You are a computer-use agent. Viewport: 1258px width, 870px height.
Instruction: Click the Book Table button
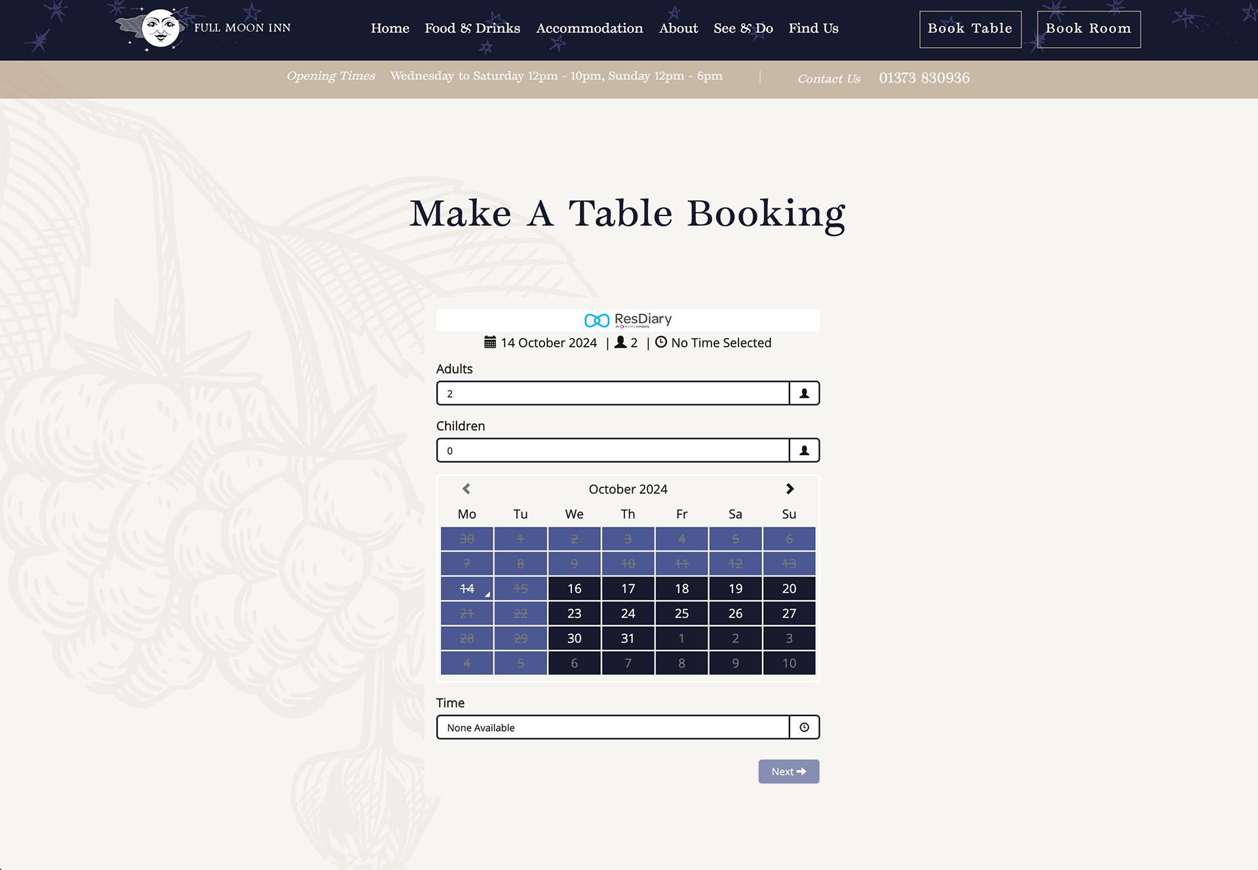970,29
